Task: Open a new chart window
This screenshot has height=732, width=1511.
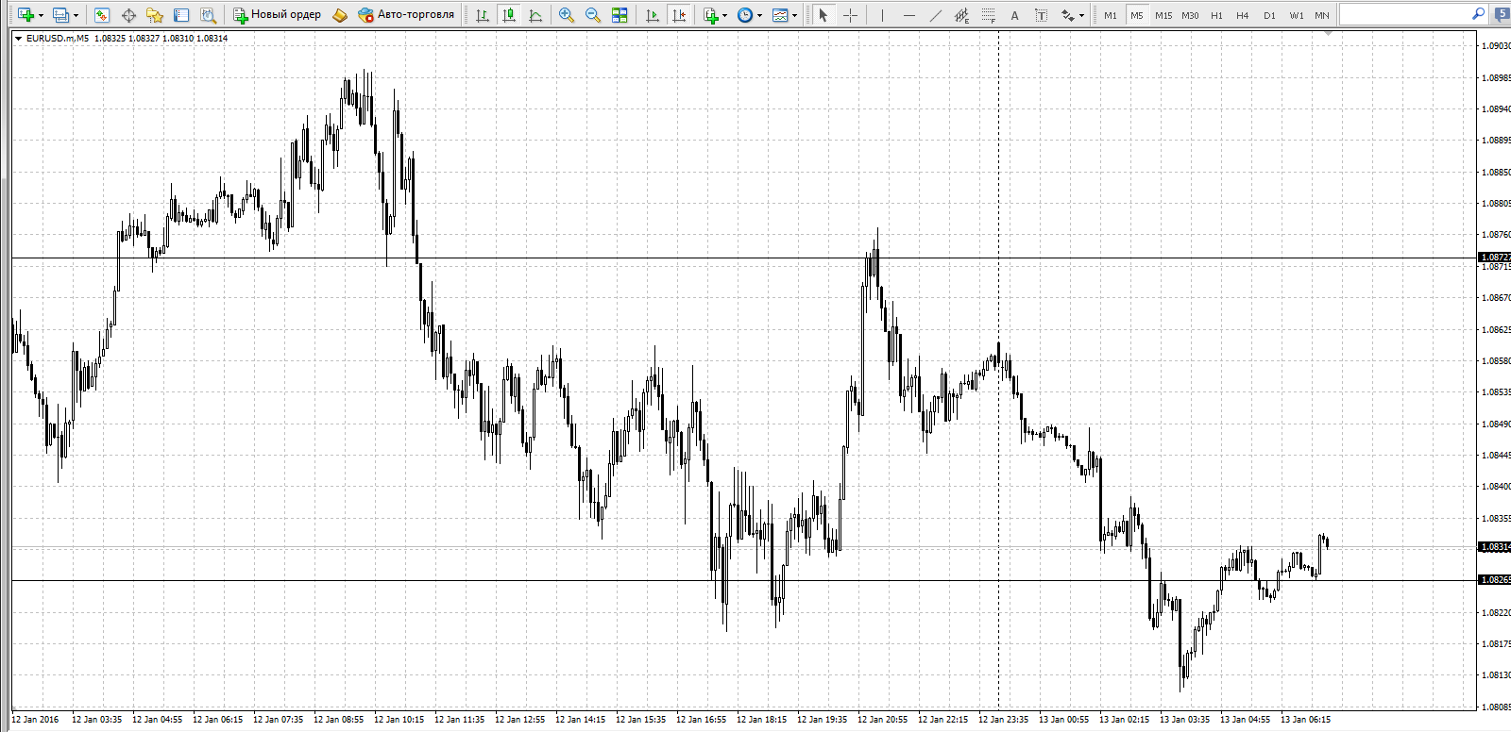Action: pyautogui.click(x=25, y=15)
